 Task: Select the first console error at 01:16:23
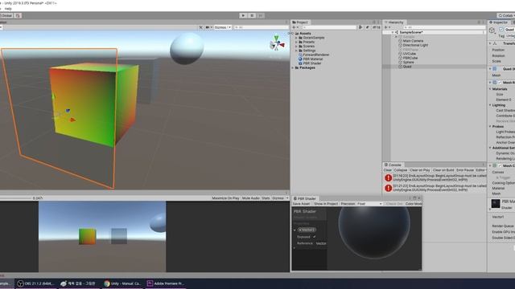point(435,178)
